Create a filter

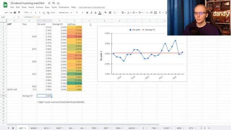click(160, 13)
